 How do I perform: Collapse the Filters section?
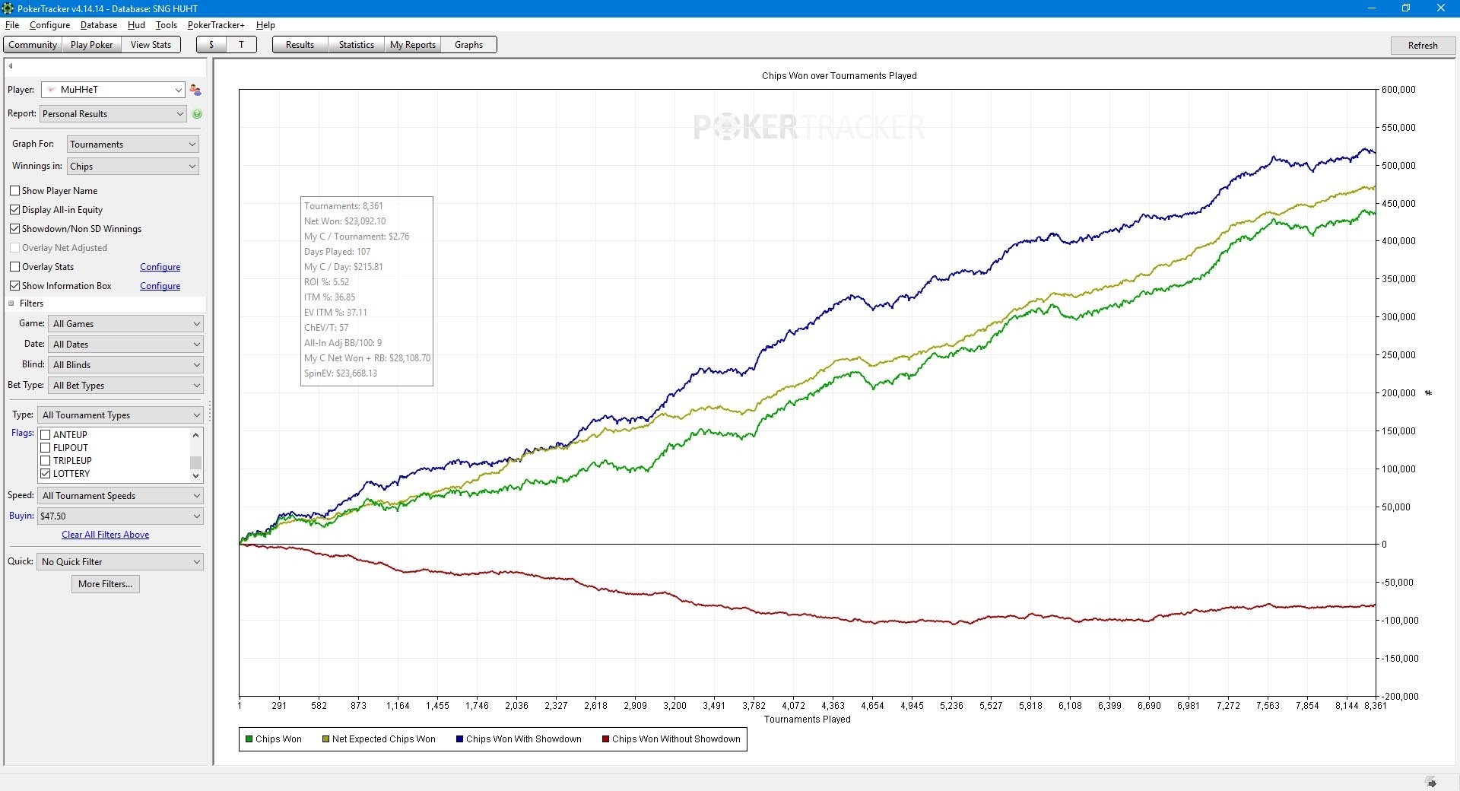pos(11,303)
